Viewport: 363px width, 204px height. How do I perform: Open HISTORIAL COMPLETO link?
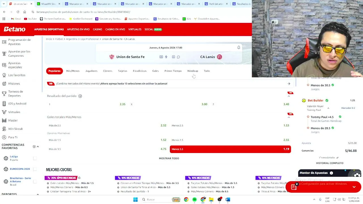coord(330,163)
